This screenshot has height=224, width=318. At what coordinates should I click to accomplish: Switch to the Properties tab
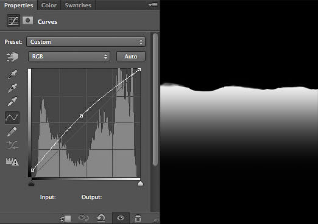tap(18, 5)
